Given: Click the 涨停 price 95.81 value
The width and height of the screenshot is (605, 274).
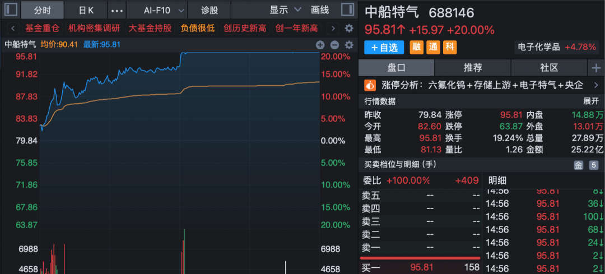Looking at the screenshot, I should (x=511, y=115).
